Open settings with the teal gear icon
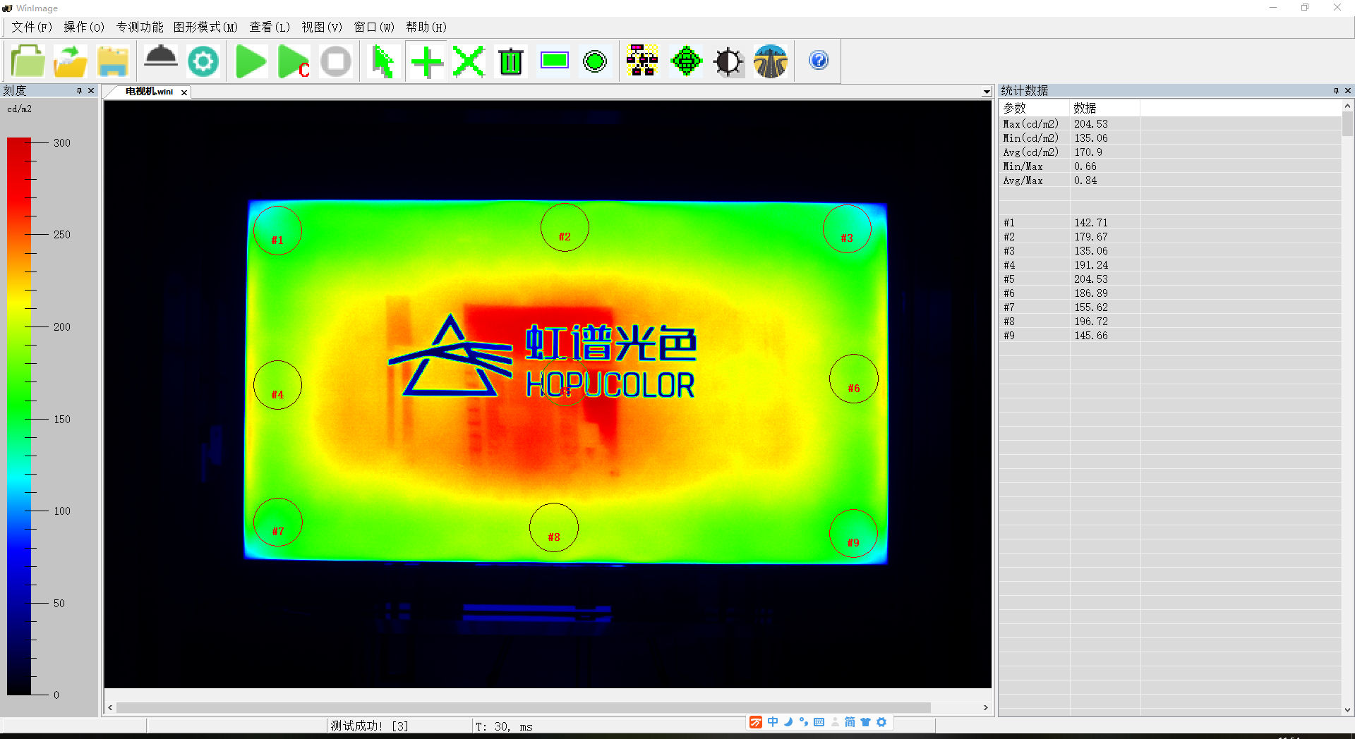This screenshot has height=739, width=1355. coord(203,61)
